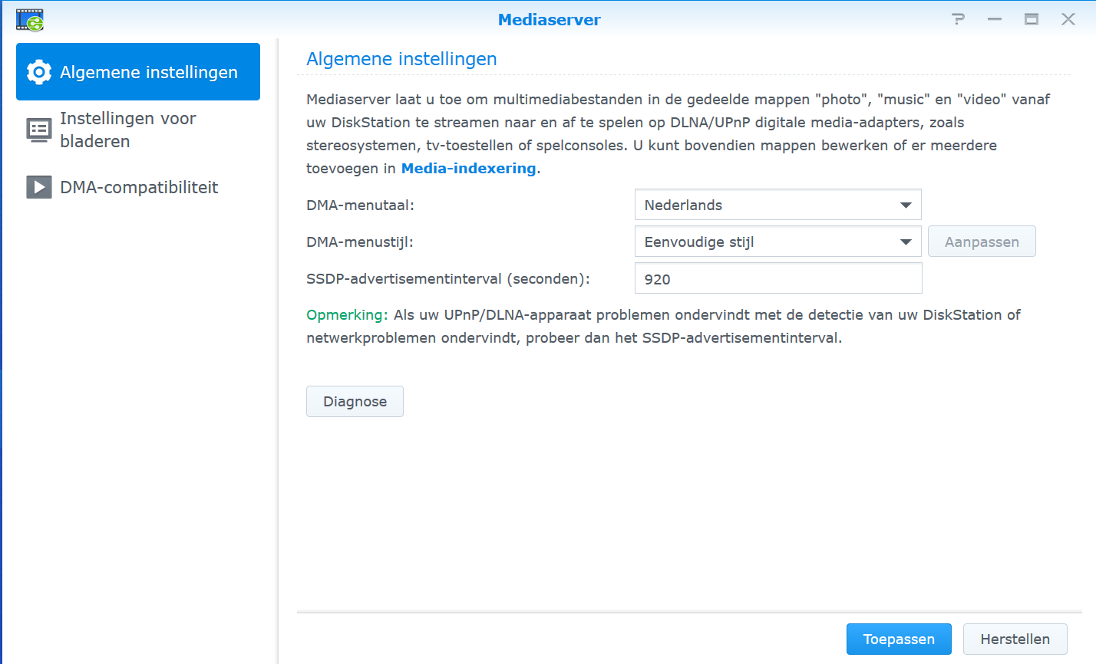Close the Mediaserver window
The image size is (1096, 664).
tap(1068, 19)
